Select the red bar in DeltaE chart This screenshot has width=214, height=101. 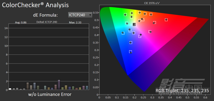(x=77, y=89)
